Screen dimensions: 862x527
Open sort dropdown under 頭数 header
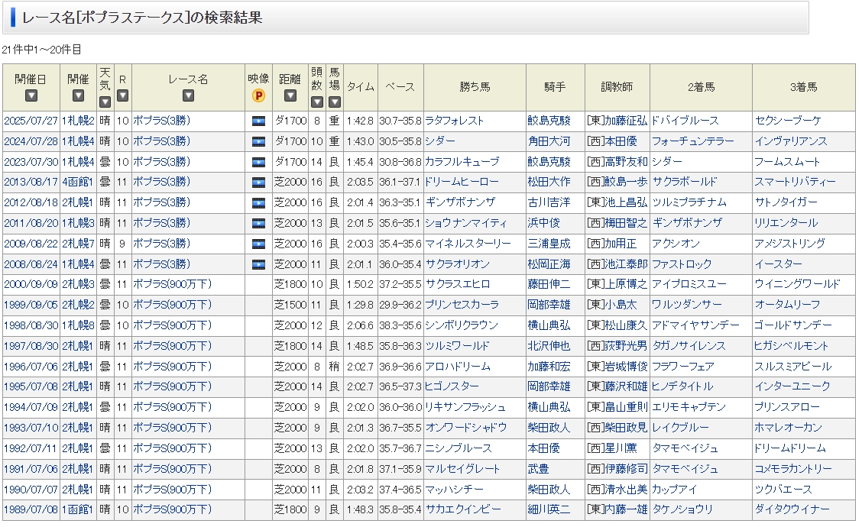[x=316, y=102]
